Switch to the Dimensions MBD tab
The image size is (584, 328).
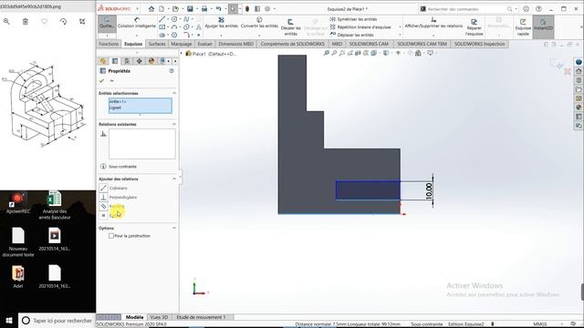235,44
